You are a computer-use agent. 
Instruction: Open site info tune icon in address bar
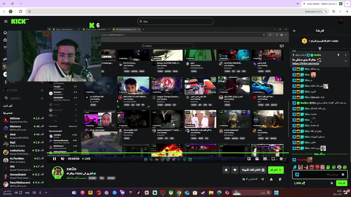pos(326,11)
